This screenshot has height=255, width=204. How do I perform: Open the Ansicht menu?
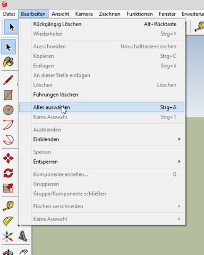(60, 14)
